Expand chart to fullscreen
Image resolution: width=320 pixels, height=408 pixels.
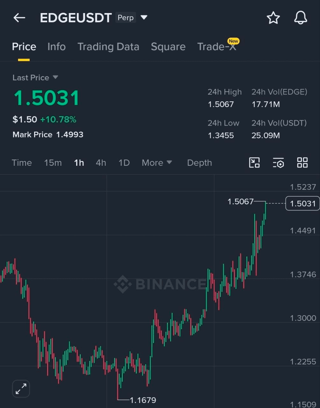point(21,389)
